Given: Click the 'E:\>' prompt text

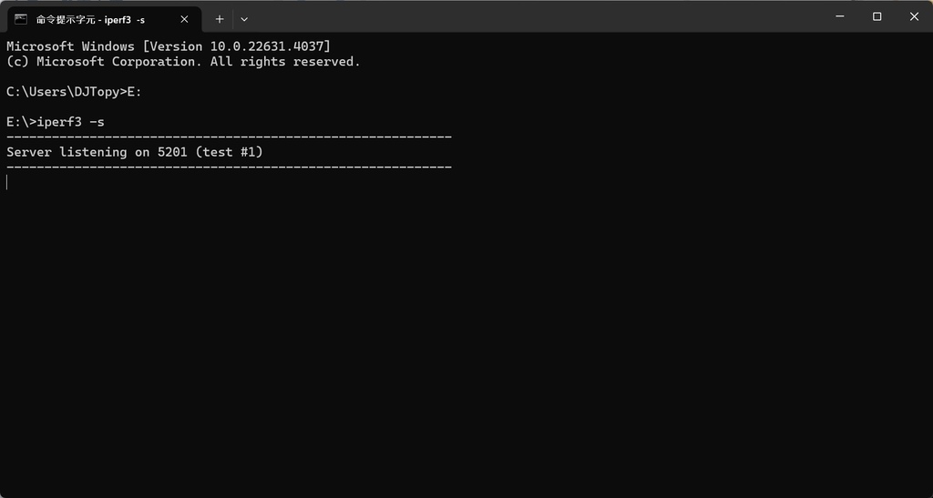Looking at the screenshot, I should point(22,122).
